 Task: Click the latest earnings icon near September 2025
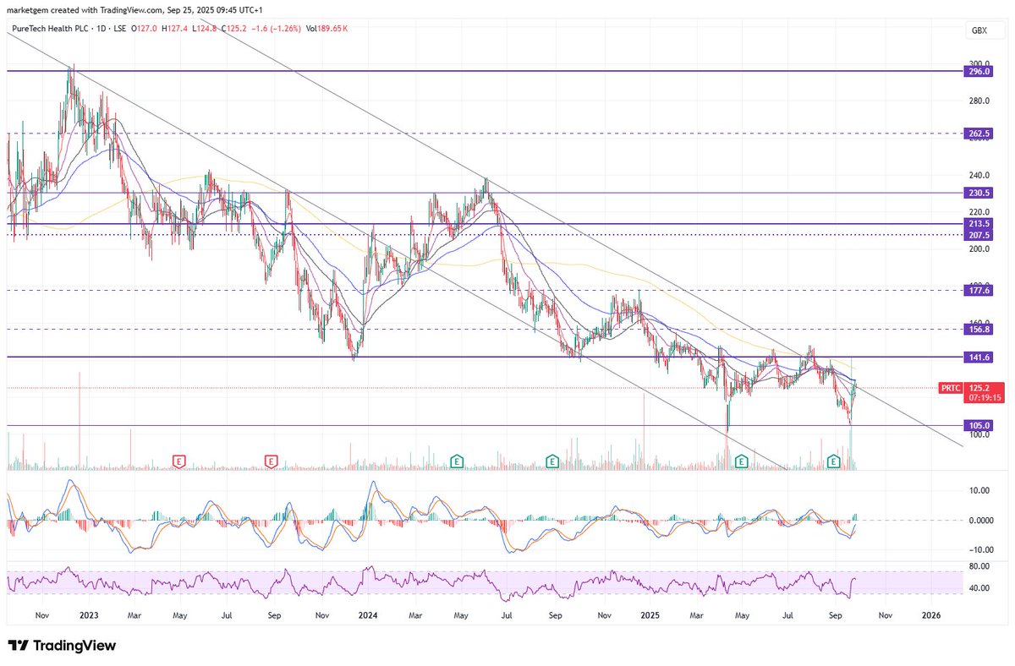833,461
